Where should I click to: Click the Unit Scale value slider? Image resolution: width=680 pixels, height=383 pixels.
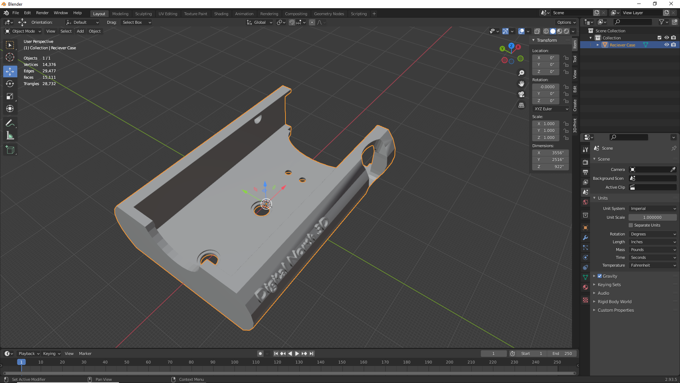coord(653,217)
